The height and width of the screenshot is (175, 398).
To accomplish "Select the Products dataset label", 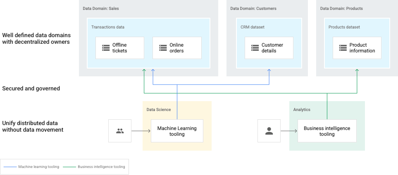I will click(x=344, y=27).
